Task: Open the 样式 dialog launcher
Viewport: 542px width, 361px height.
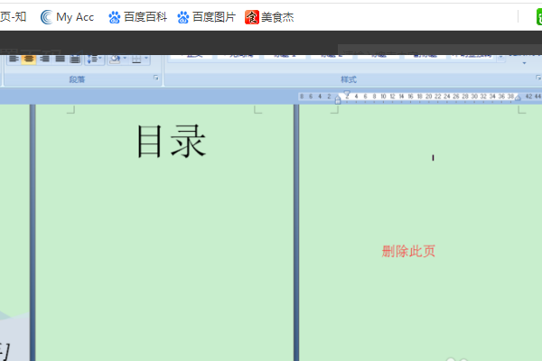Action: (538, 79)
